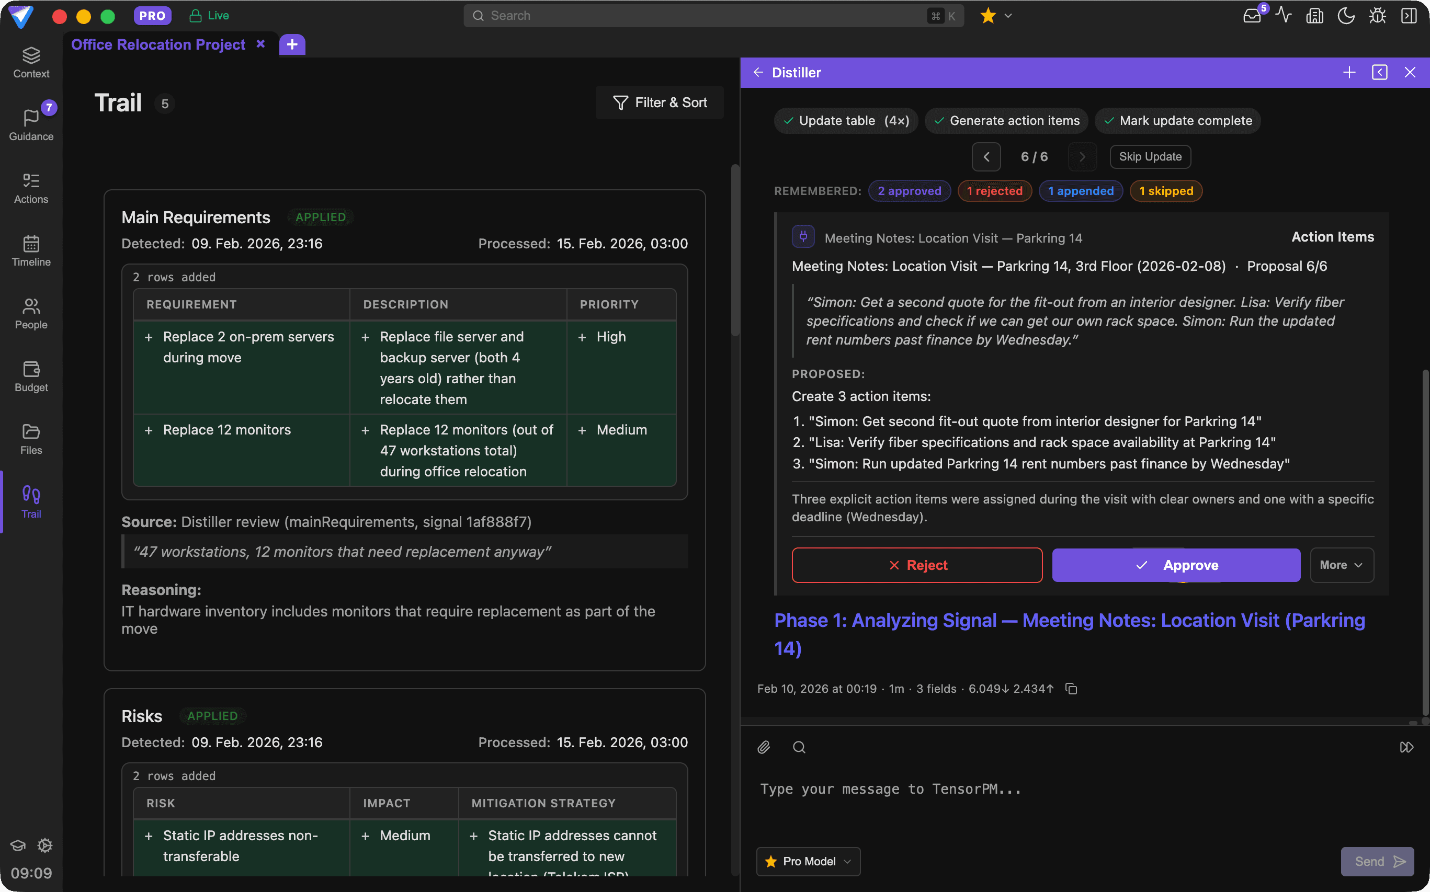Toggle dark mode with the moon icon
This screenshot has width=1430, height=892.
pos(1346,15)
